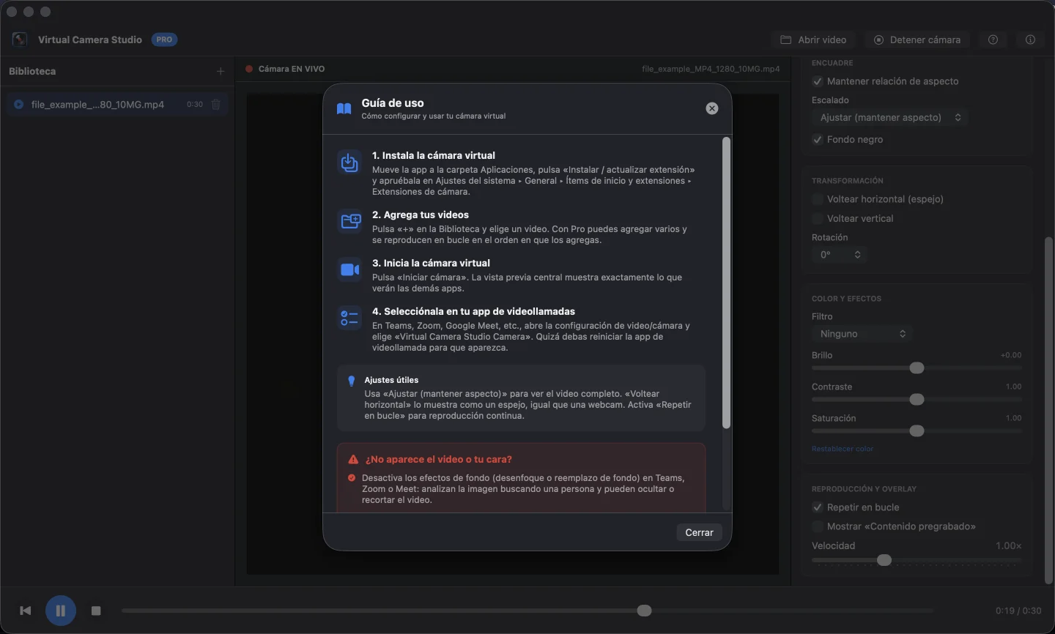
Task: Click the Contraste slider handle
Action: [x=917, y=400]
